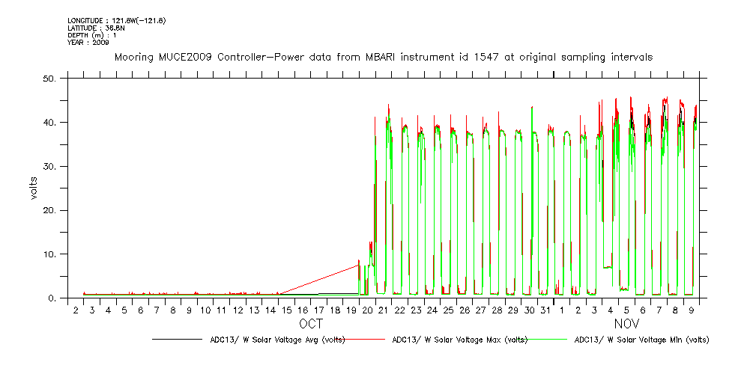Screen dimensions: 756x377
Task: Select the LONGITUDE header line
Action: tap(116, 20)
